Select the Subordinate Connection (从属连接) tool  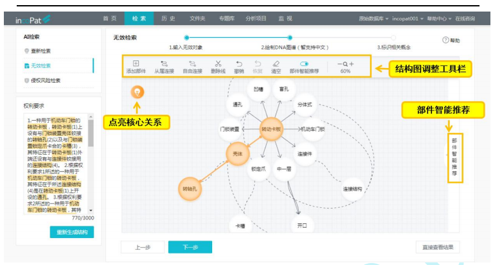pos(164,67)
